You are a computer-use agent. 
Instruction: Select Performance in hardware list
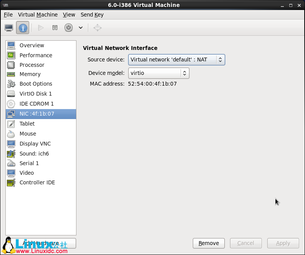(41, 55)
